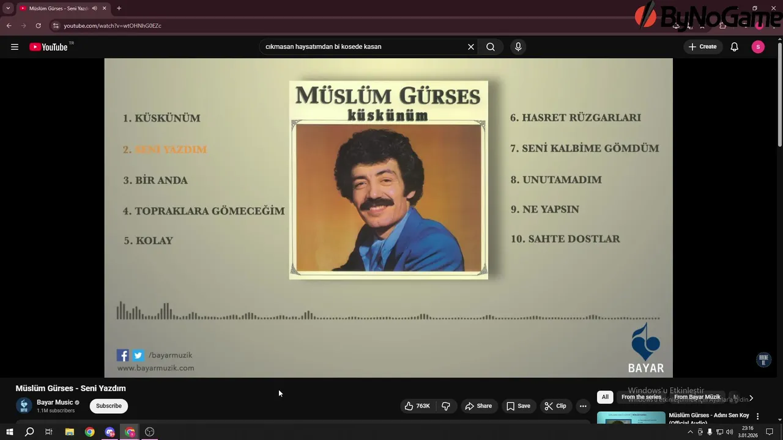
Task: Open more actions three-dot menu
Action: pyautogui.click(x=583, y=406)
